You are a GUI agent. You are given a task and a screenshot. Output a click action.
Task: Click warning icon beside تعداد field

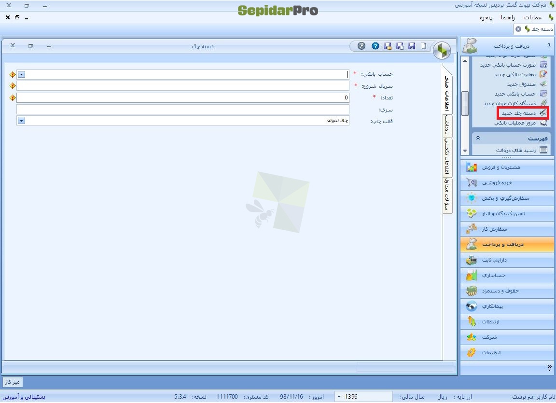(x=13, y=97)
